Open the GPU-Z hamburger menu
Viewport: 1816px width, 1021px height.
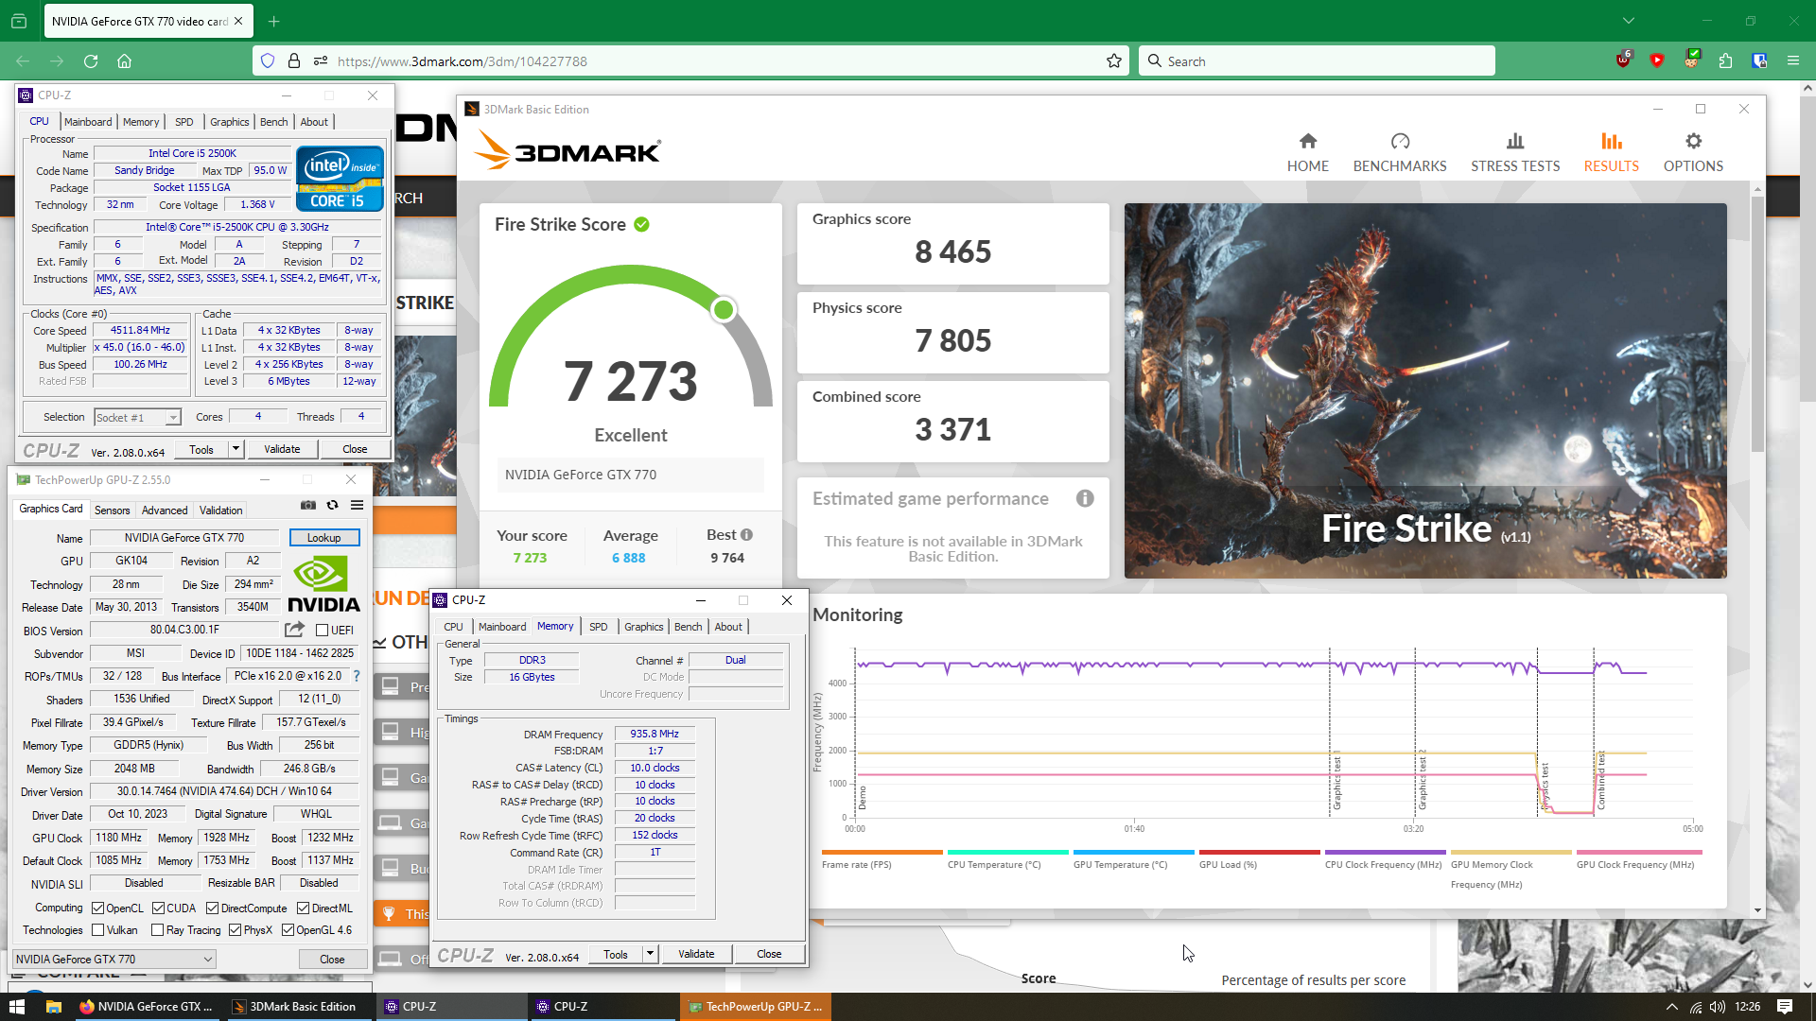tap(357, 505)
